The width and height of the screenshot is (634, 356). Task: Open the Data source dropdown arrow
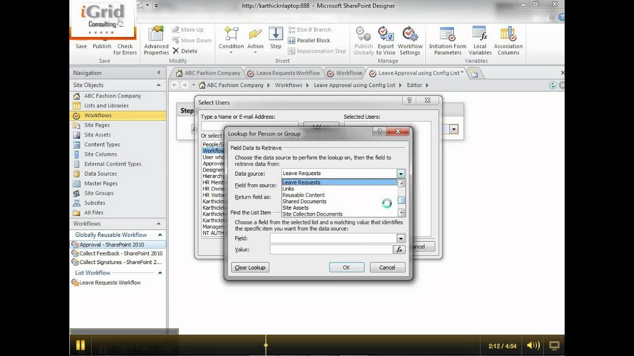click(x=401, y=174)
